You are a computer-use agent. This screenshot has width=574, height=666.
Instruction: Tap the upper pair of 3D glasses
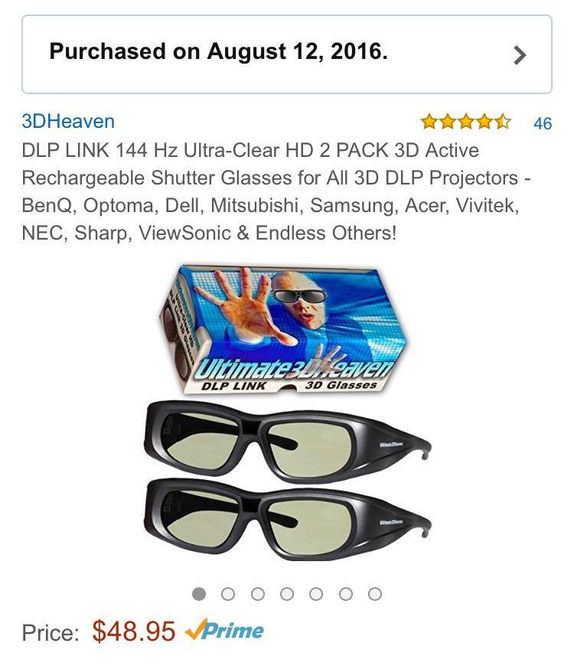click(287, 440)
